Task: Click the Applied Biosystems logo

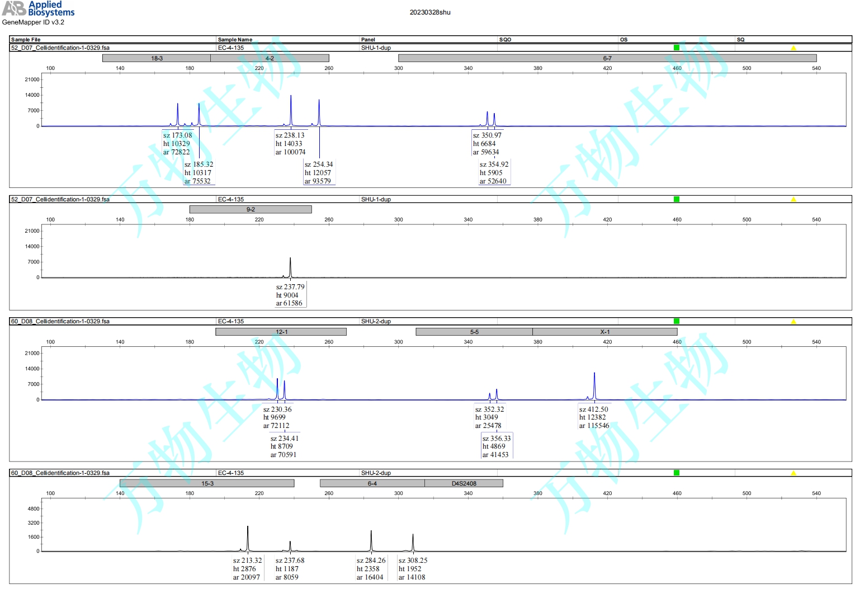Action: (x=38, y=8)
